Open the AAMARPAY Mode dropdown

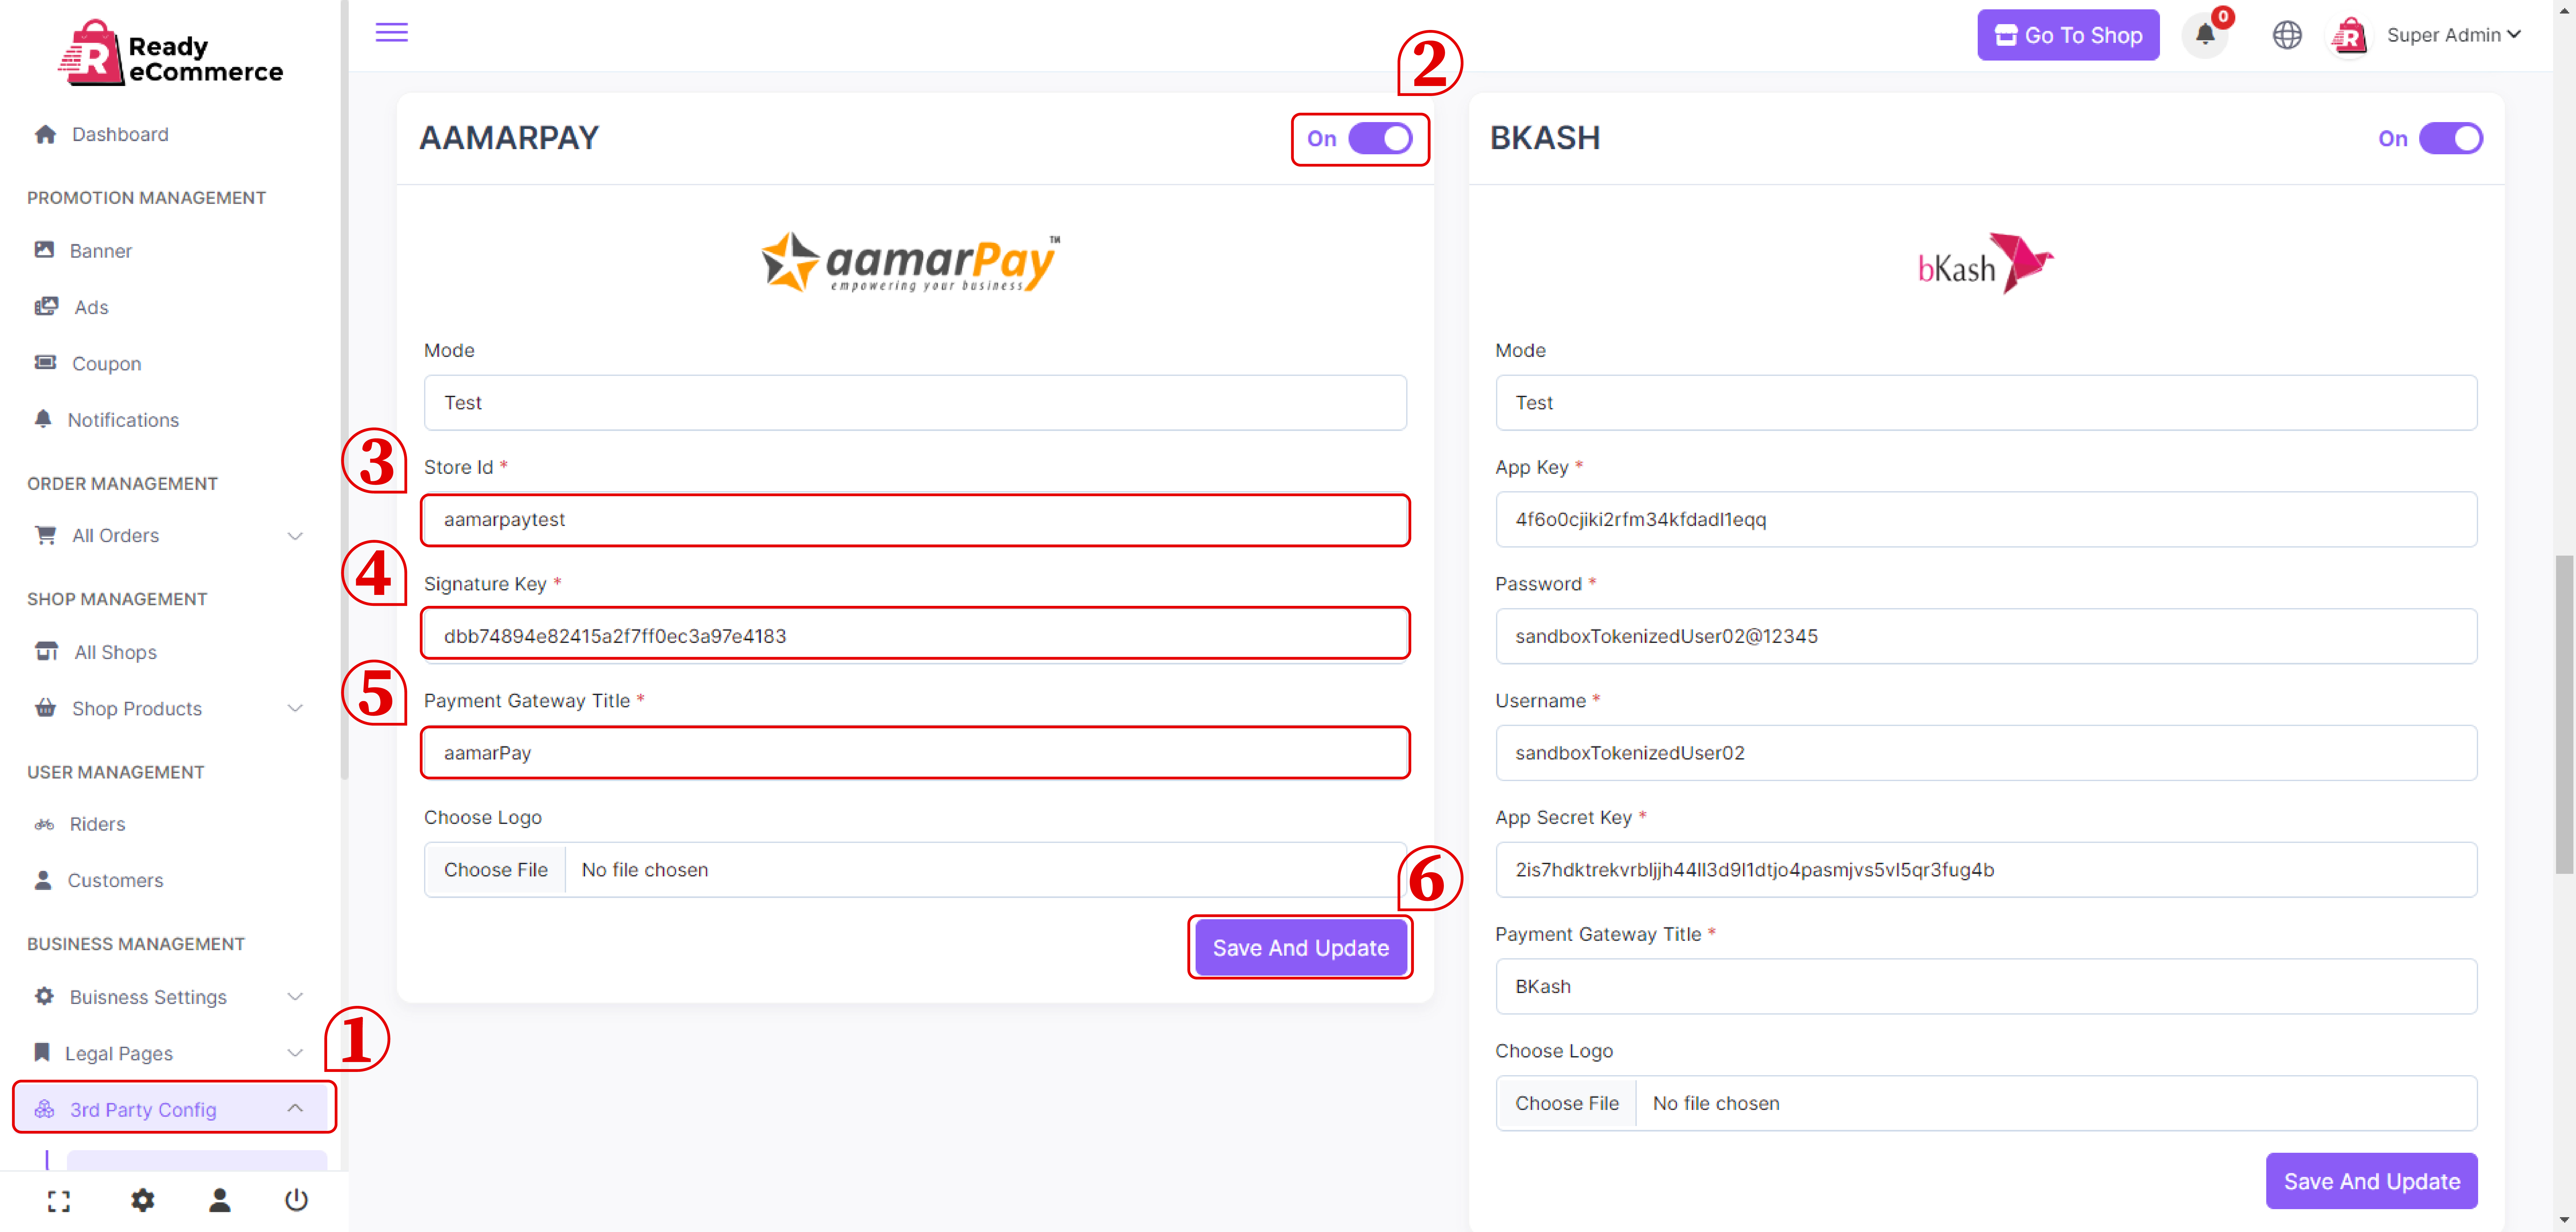[x=915, y=403]
